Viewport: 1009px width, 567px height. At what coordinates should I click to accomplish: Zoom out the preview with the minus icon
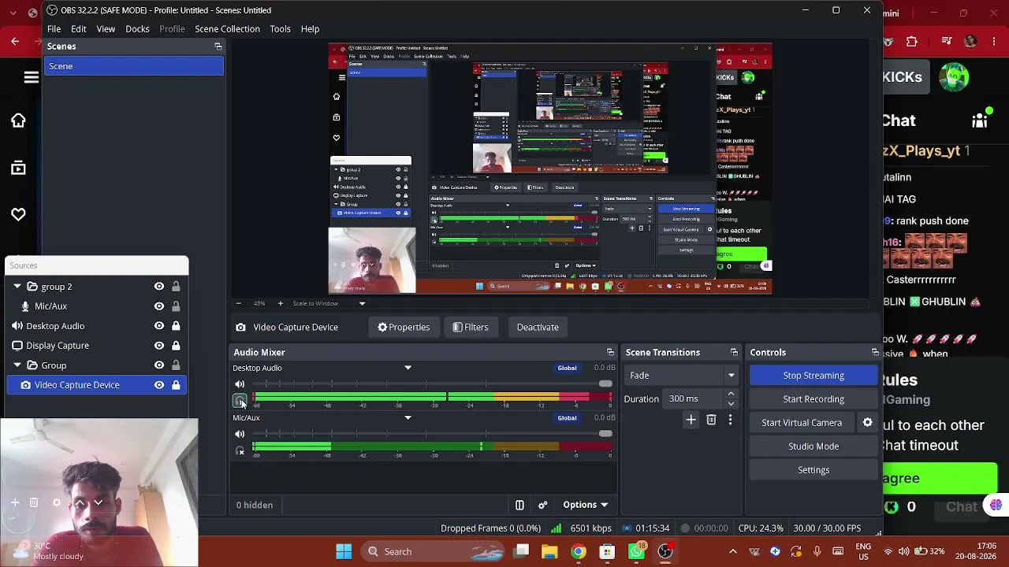(238, 303)
